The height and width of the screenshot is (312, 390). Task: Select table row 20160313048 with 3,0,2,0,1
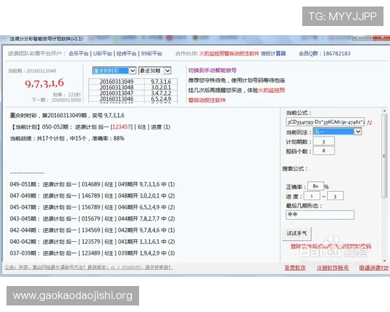pyautogui.click(x=133, y=87)
